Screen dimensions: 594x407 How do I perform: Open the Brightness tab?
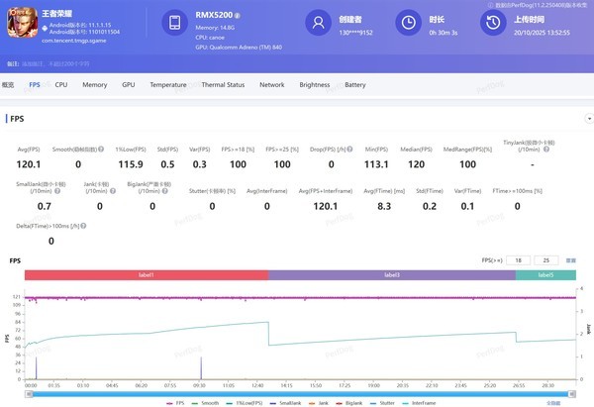click(x=315, y=85)
